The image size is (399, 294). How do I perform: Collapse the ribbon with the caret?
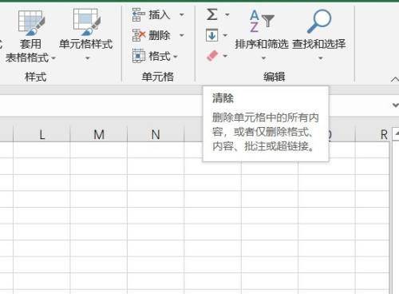click(x=395, y=79)
